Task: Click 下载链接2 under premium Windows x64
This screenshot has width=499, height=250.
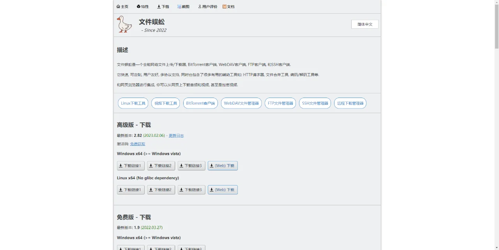Action: click(161, 166)
